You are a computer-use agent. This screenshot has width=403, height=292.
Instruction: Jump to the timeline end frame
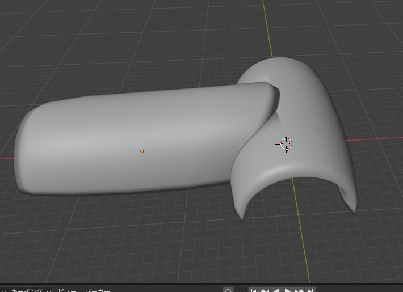tap(311, 290)
